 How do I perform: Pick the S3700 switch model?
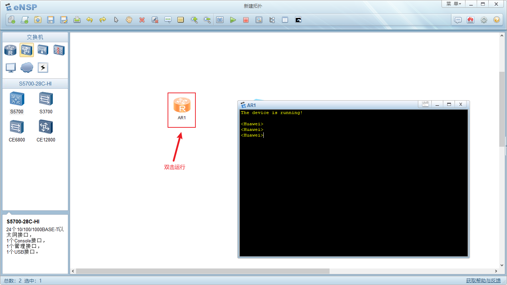46,103
